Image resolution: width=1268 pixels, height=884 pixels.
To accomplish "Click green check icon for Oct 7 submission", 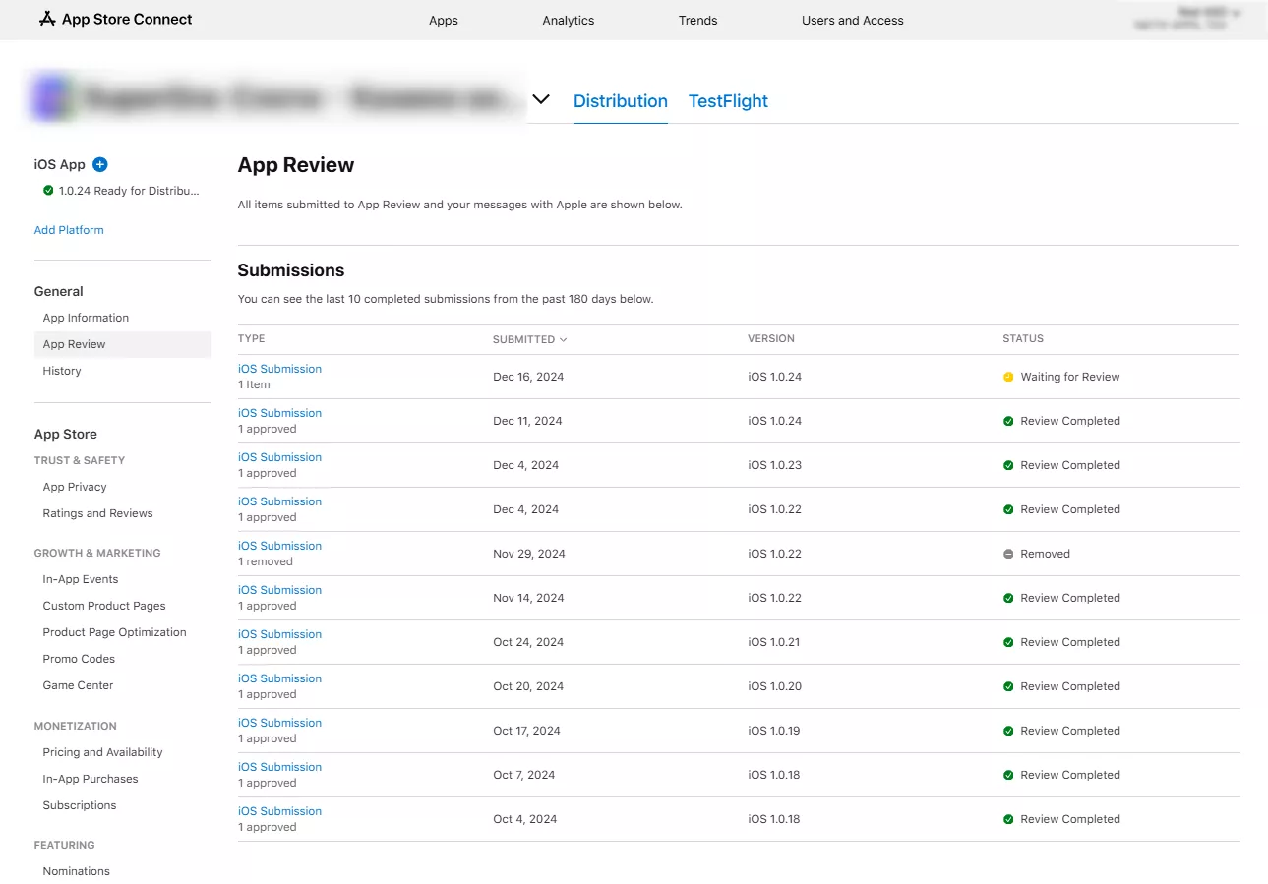I will [x=1008, y=775].
